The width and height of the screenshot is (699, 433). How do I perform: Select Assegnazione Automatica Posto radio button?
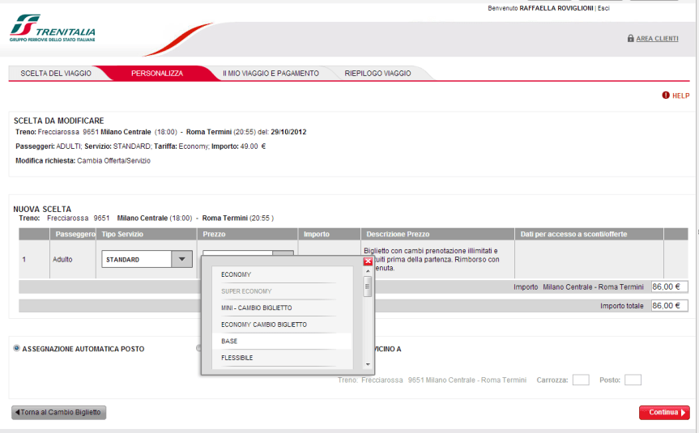click(x=17, y=349)
